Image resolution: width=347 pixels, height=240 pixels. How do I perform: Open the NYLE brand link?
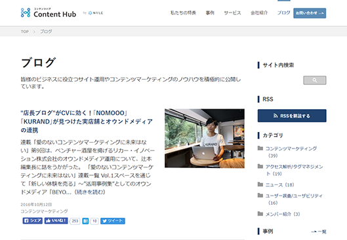[x=96, y=13]
